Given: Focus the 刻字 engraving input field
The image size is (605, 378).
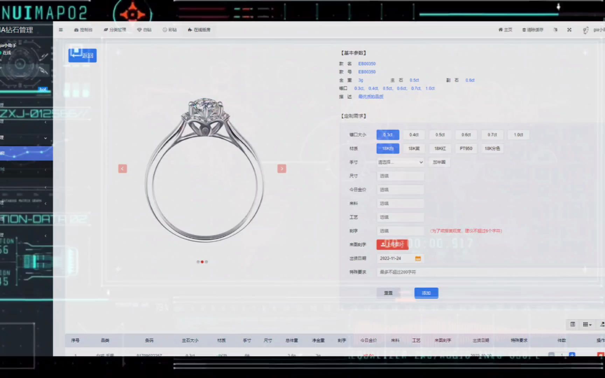Looking at the screenshot, I should [401, 231].
